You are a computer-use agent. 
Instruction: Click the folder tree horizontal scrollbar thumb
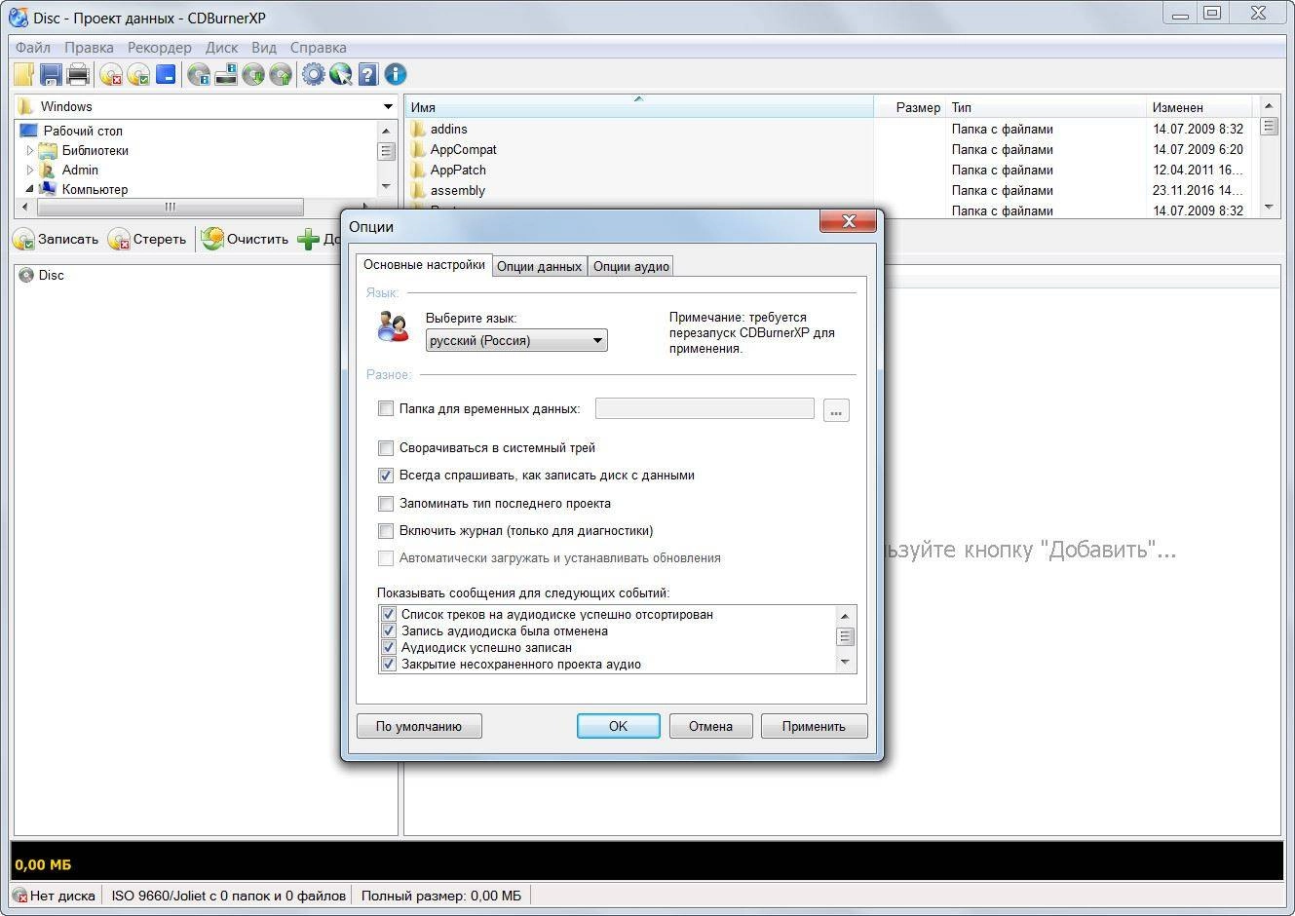(171, 207)
